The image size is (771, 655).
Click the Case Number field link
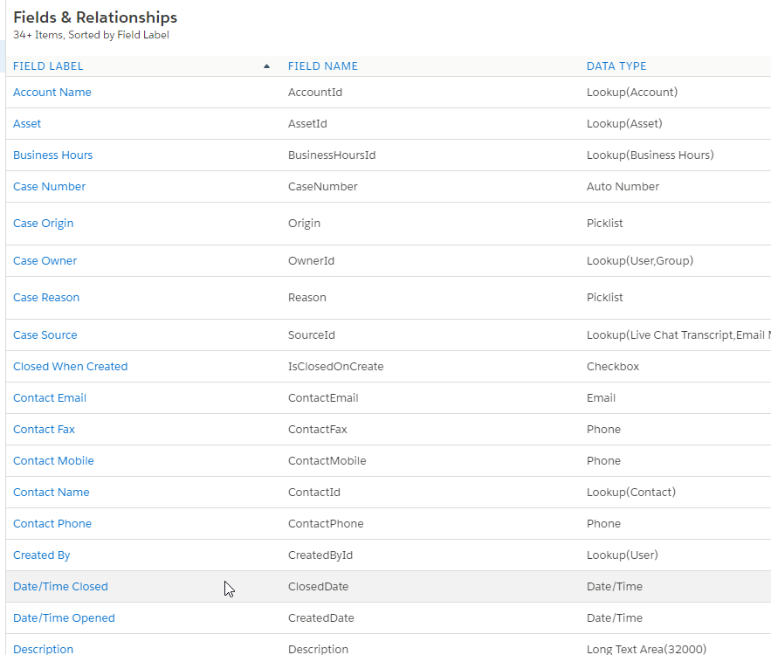pyautogui.click(x=49, y=187)
